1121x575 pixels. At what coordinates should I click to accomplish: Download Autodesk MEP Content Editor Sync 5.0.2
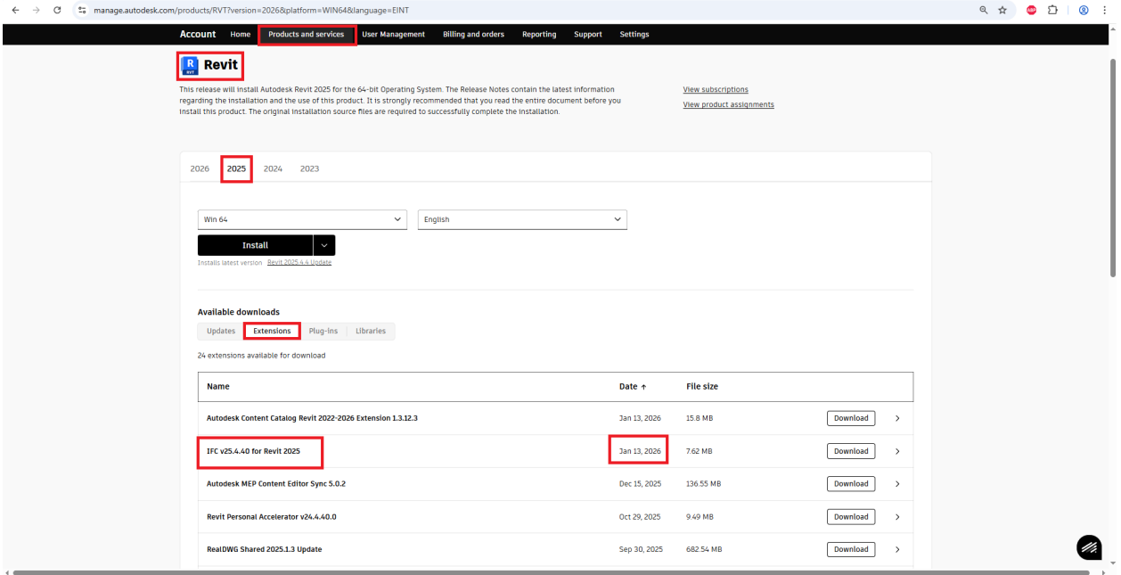850,484
